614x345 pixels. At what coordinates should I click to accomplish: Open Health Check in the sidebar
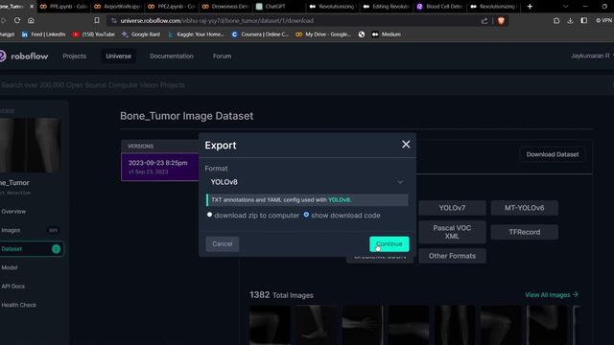coord(19,305)
